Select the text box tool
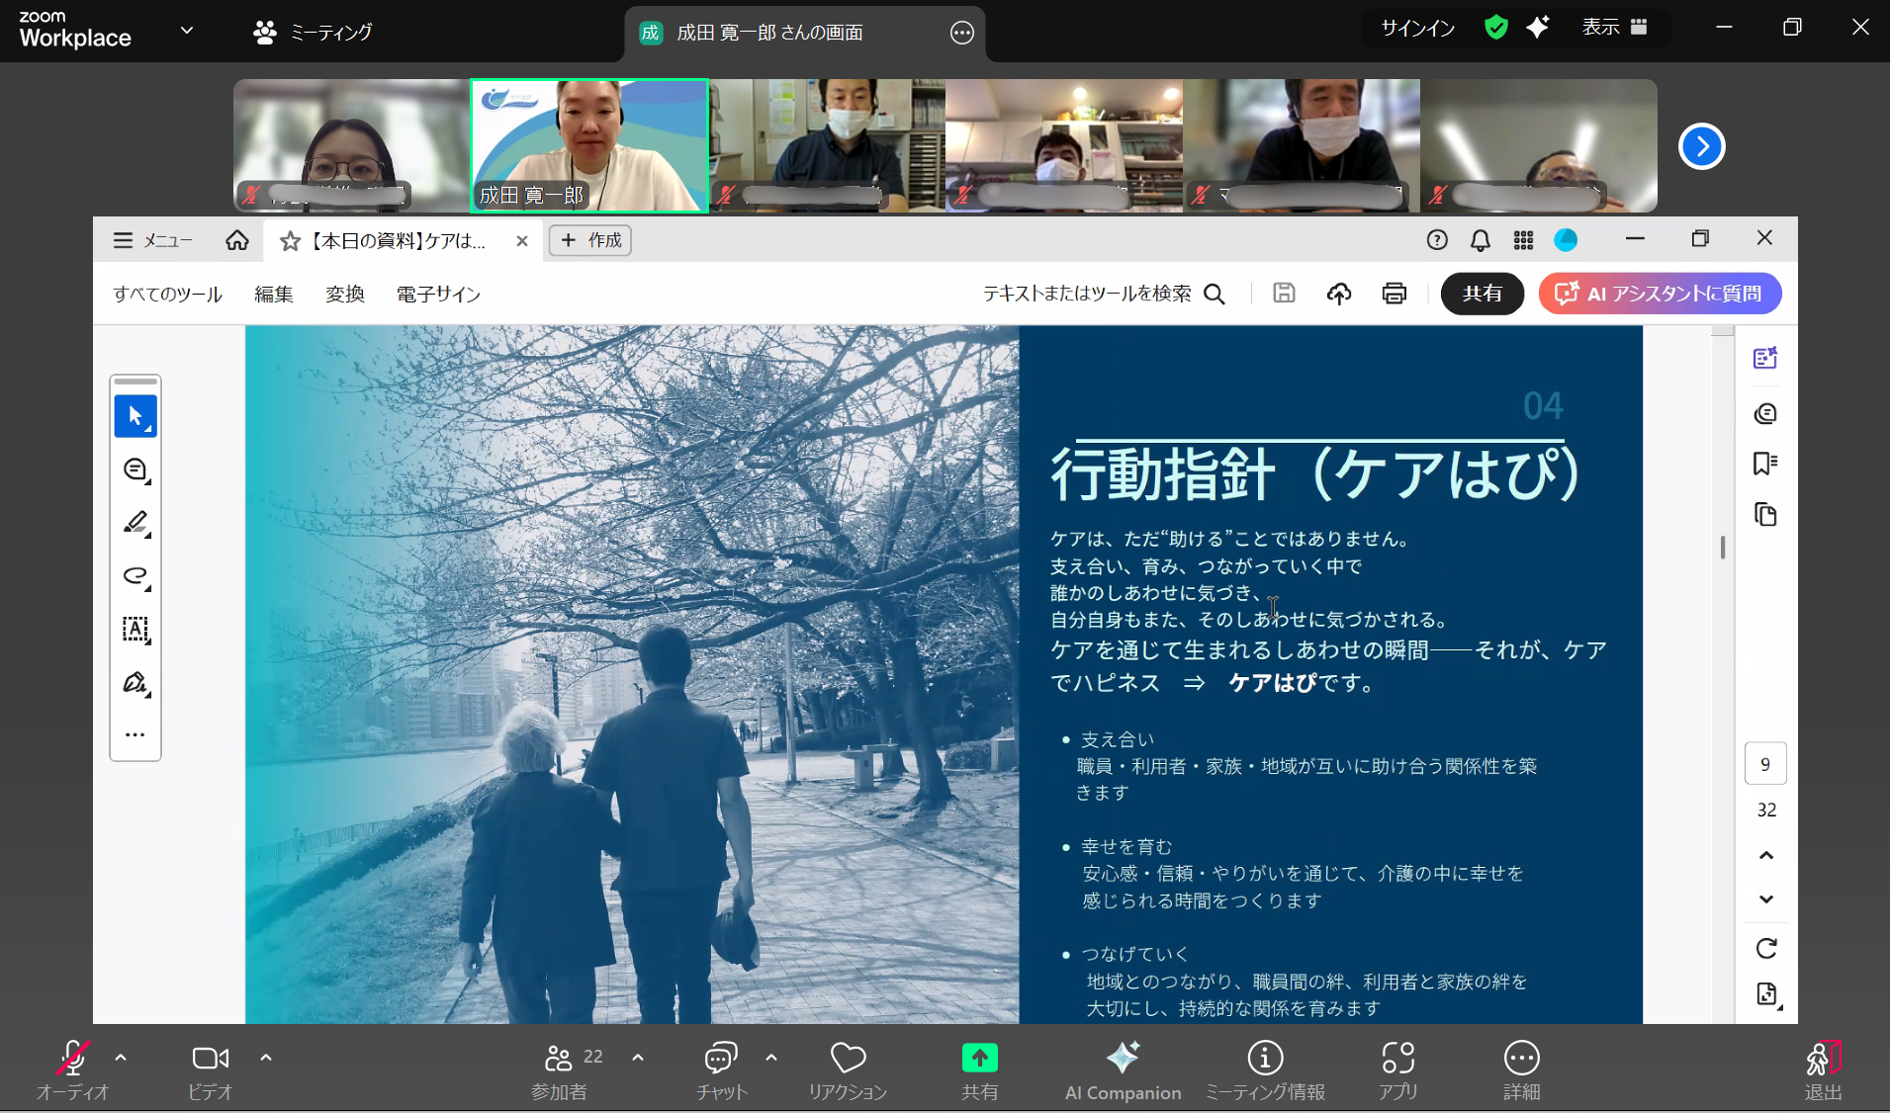The width and height of the screenshot is (1890, 1113). 135,630
